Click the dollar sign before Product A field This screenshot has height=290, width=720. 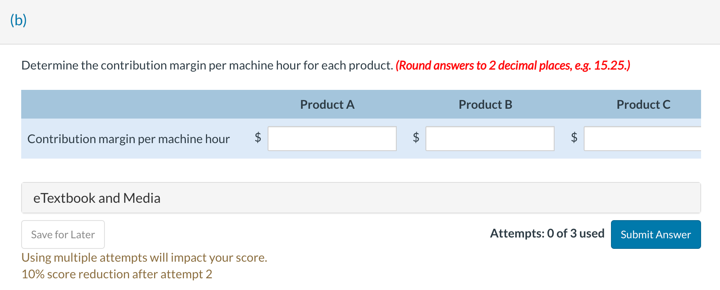(258, 139)
